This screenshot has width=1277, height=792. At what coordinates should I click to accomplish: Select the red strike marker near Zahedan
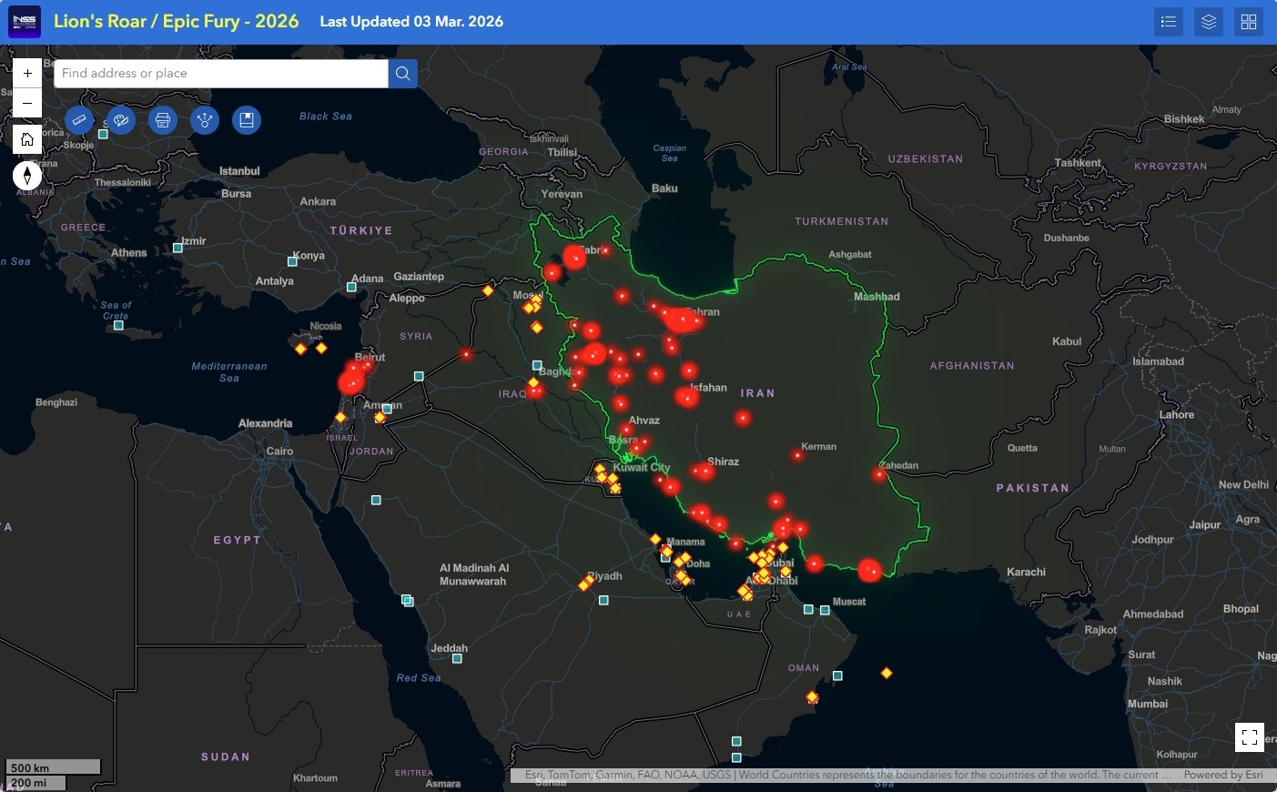(x=879, y=474)
